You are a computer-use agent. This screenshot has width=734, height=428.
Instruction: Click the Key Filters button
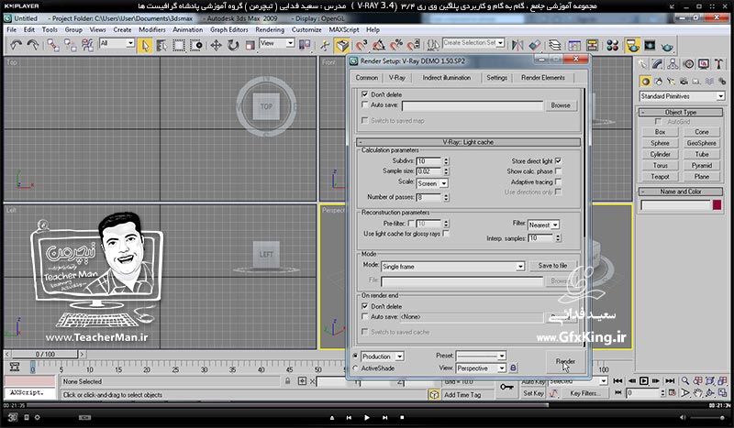[584, 393]
